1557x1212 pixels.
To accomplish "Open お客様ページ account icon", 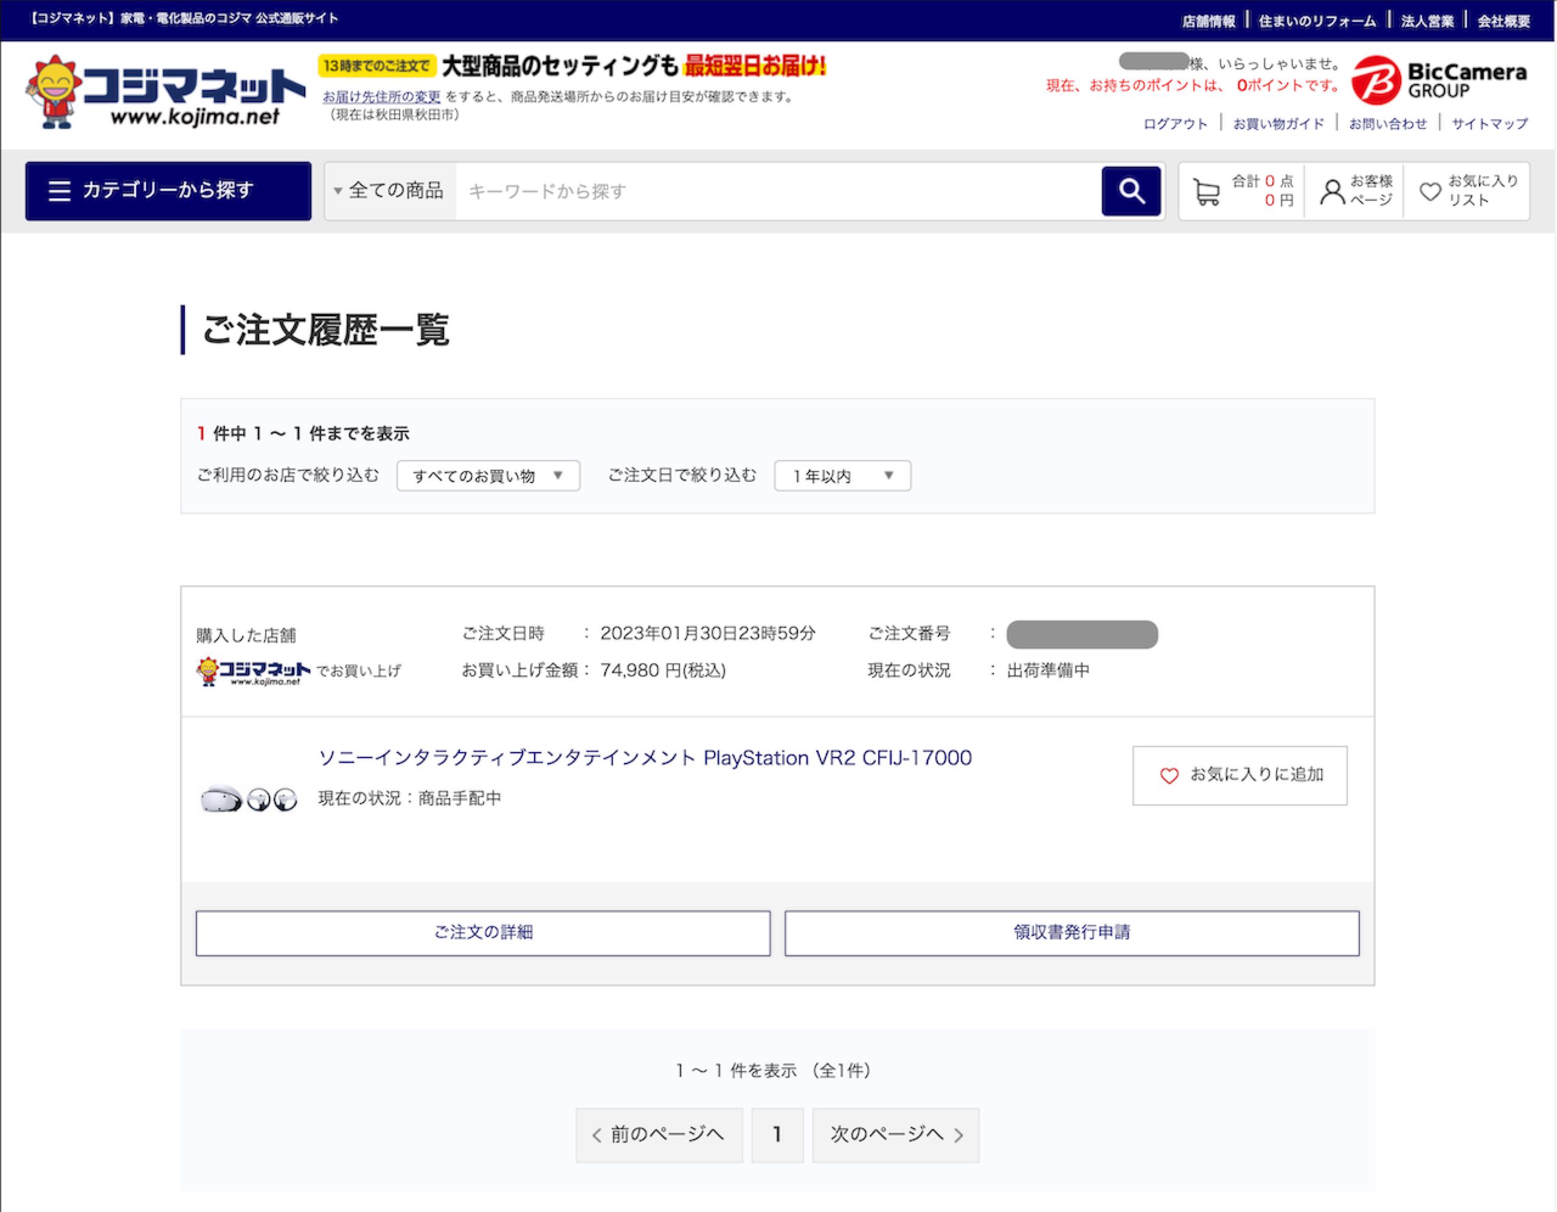I will 1332,191.
